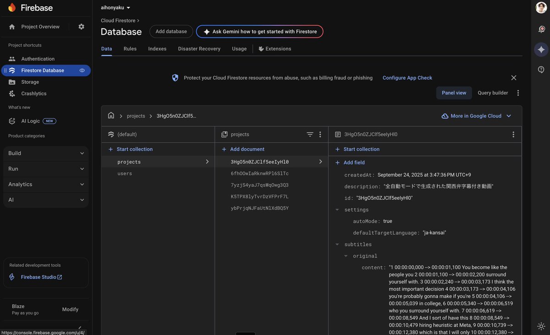The image size is (550, 335).
Task: Click Start collection under (default)
Action: click(130, 149)
